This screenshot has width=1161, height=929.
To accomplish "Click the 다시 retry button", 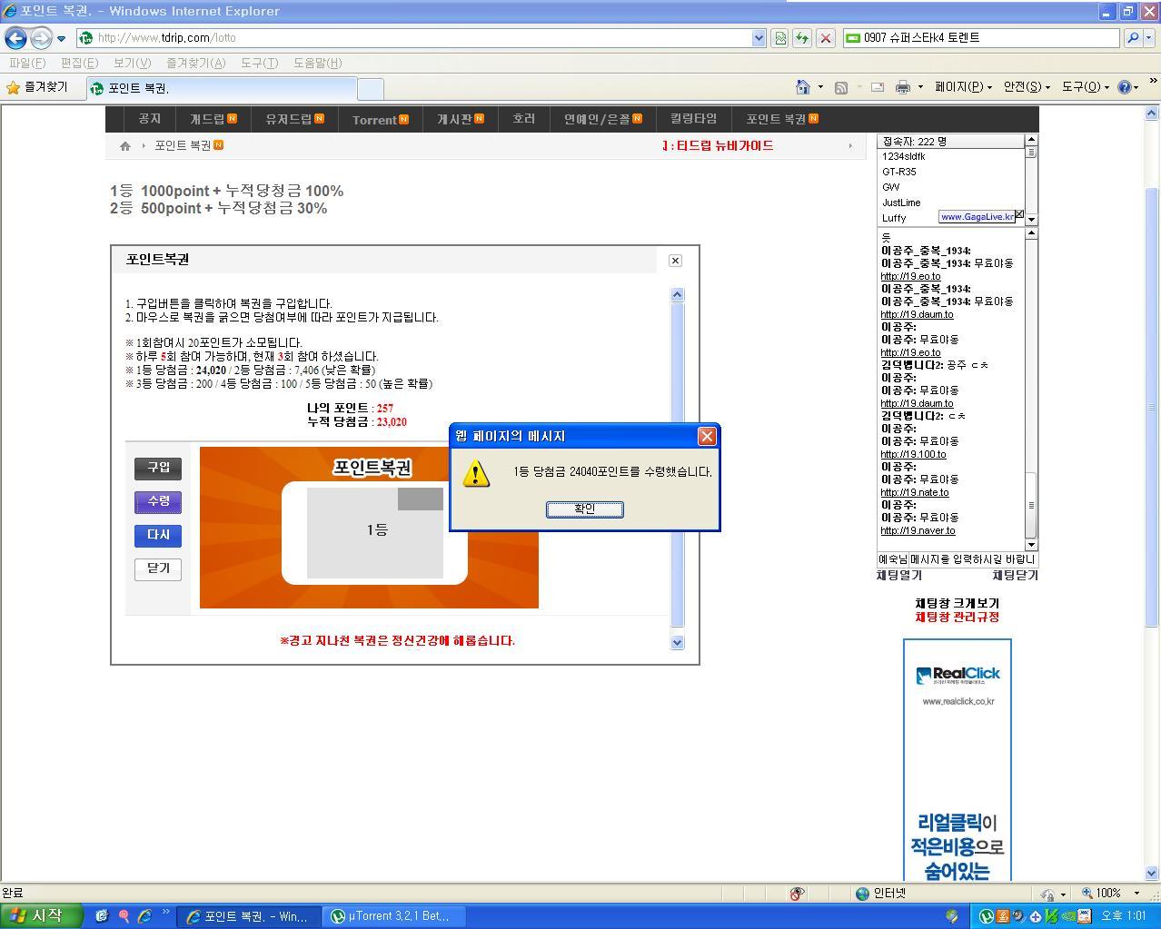I will (158, 535).
